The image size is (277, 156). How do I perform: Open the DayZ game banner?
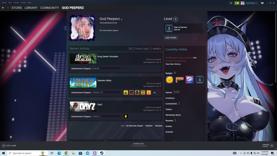pos(83,107)
